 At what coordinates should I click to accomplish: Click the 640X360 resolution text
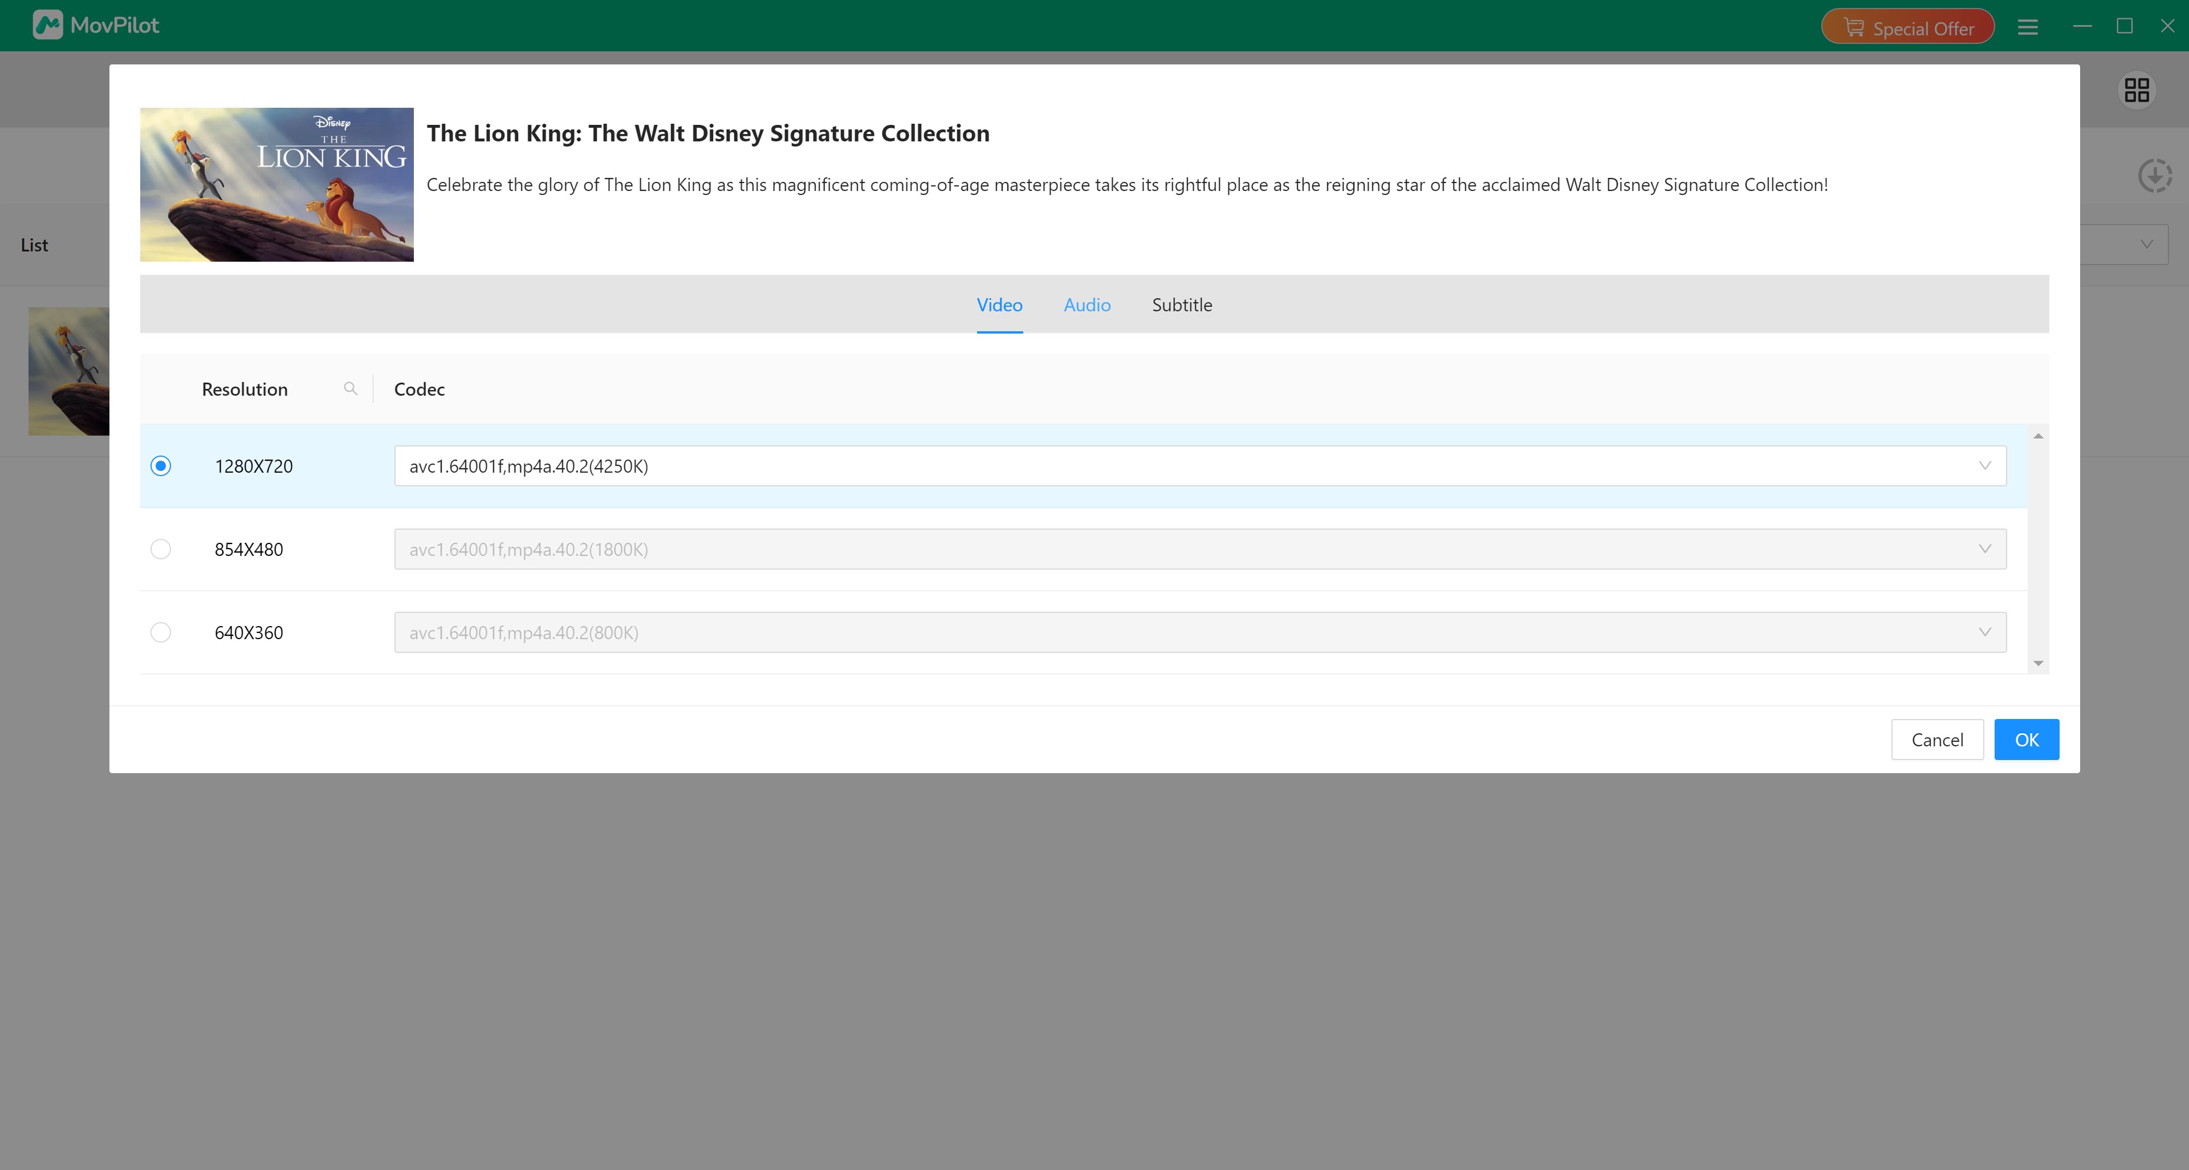(x=249, y=633)
